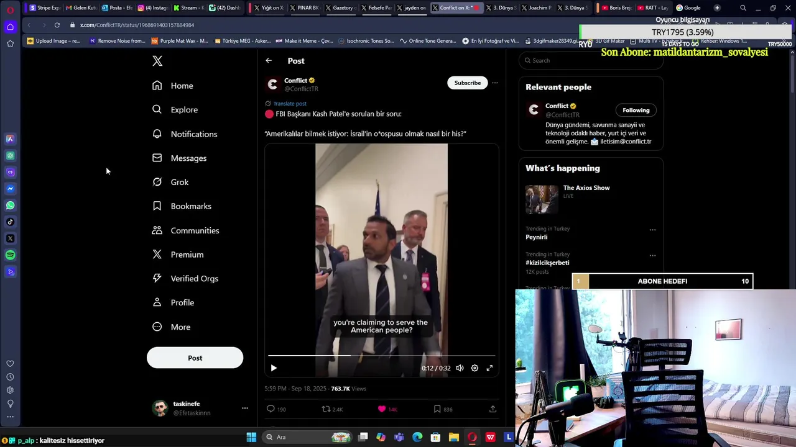
Task: Switch to the Instagram browser tab
Action: [152, 7]
